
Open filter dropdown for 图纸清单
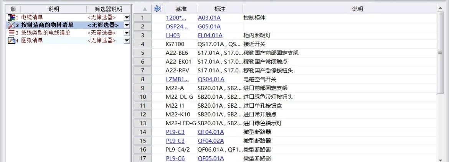click(127, 41)
